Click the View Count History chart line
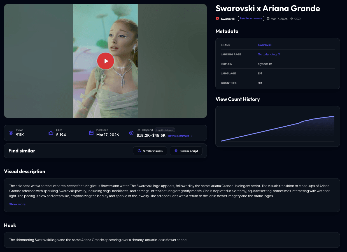 278,129
